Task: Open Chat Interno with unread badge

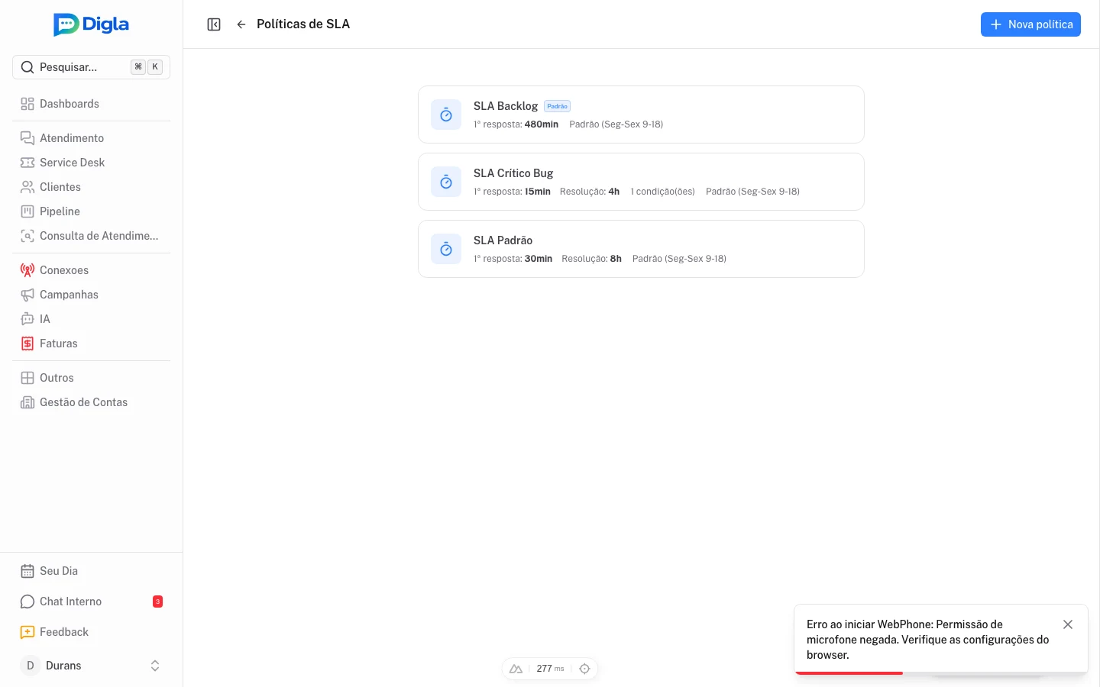Action: (x=91, y=602)
